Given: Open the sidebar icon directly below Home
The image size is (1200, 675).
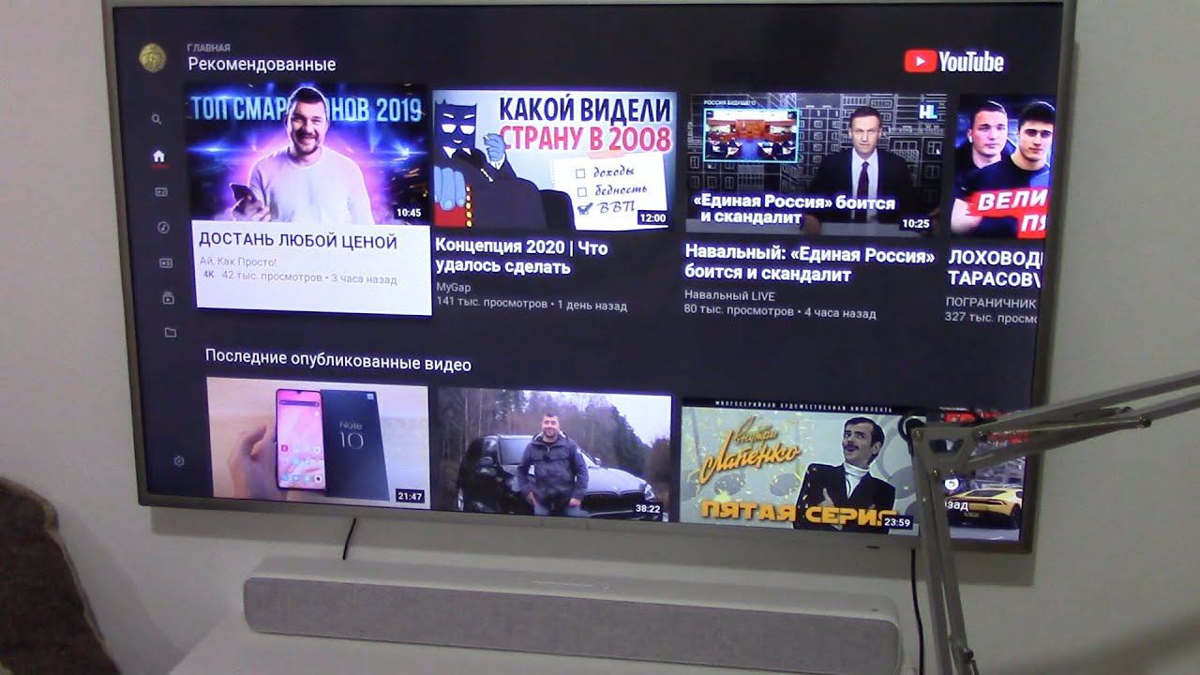Looking at the screenshot, I should coord(160,191).
